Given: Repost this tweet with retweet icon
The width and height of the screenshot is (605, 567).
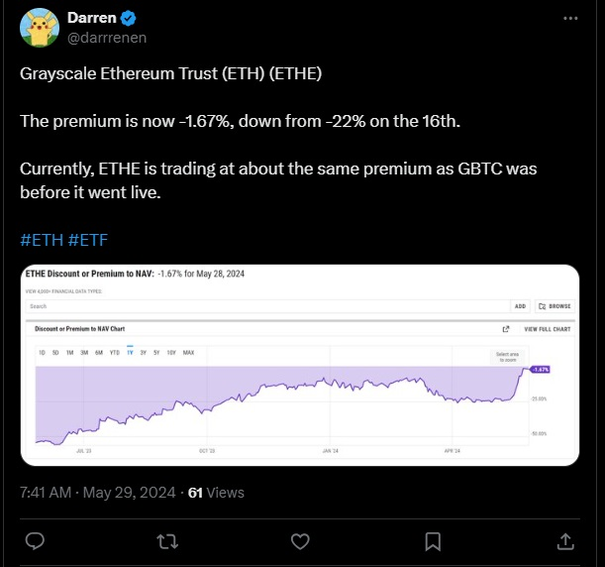Looking at the screenshot, I should tap(167, 541).
